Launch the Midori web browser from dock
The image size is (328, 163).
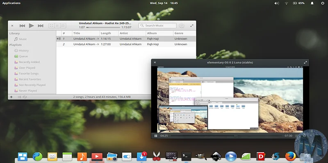coord(37,156)
